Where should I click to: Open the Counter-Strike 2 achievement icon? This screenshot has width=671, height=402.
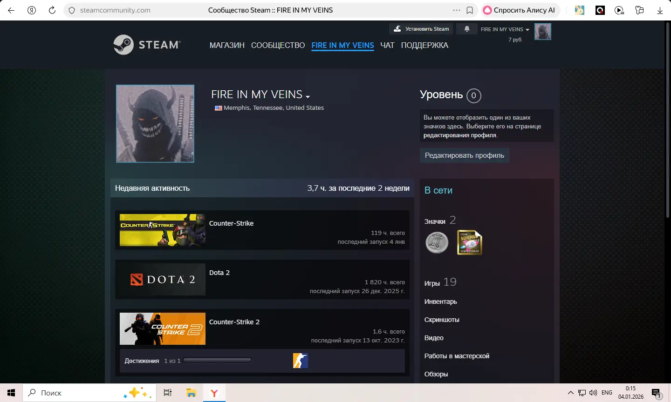pos(301,361)
